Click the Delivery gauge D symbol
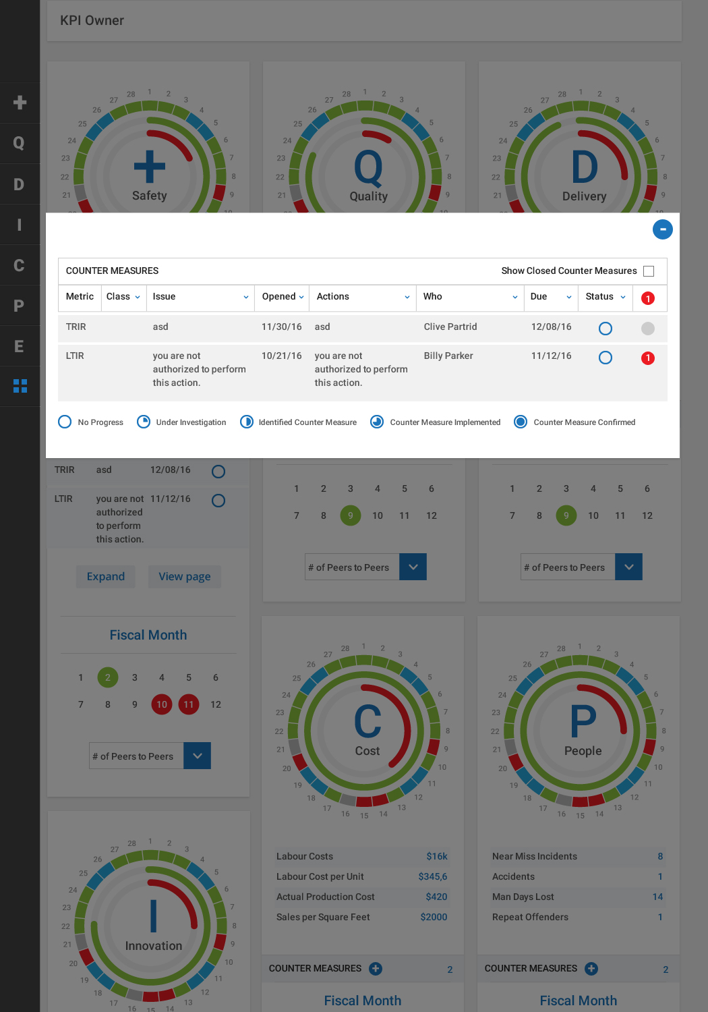Screen dimensions: 708x1012 click(x=585, y=167)
